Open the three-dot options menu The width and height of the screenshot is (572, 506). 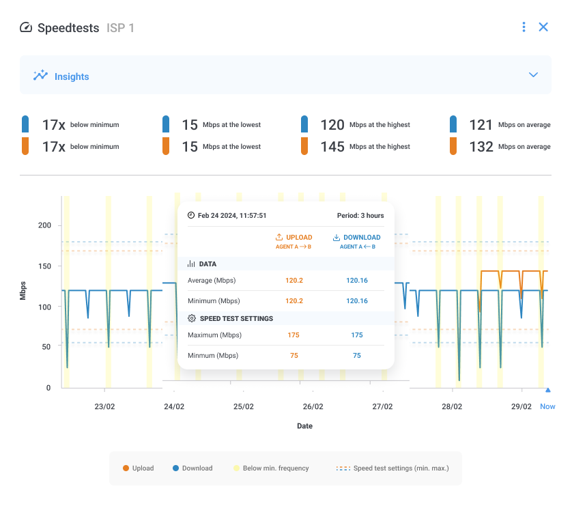524,27
